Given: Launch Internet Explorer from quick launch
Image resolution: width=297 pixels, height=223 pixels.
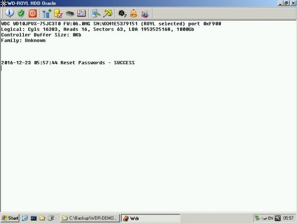Looking at the screenshot, I should [25, 218].
